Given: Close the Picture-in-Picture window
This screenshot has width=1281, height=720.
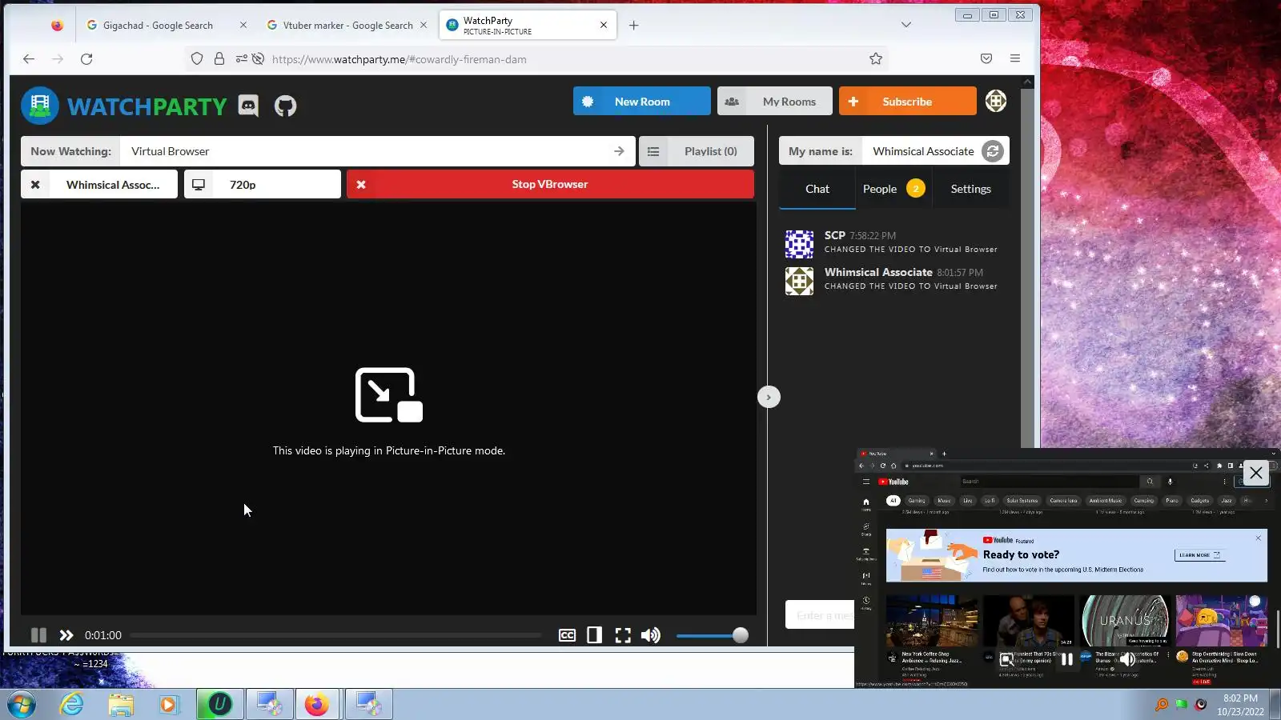Looking at the screenshot, I should tap(1255, 473).
